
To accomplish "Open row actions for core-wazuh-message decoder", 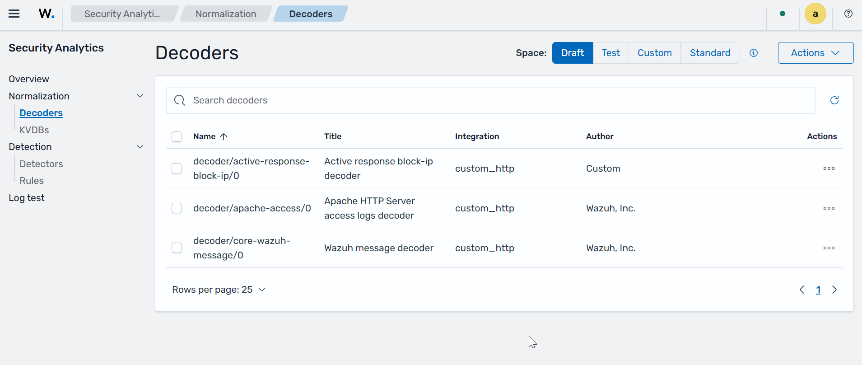I will (x=829, y=248).
